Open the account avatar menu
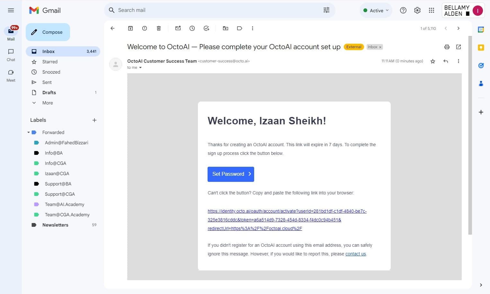 (x=478, y=11)
